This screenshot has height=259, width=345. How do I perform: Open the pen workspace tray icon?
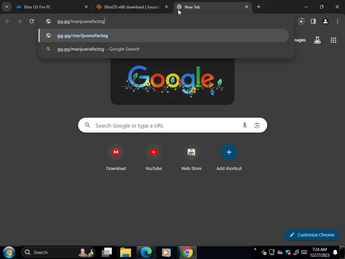[x=296, y=252]
